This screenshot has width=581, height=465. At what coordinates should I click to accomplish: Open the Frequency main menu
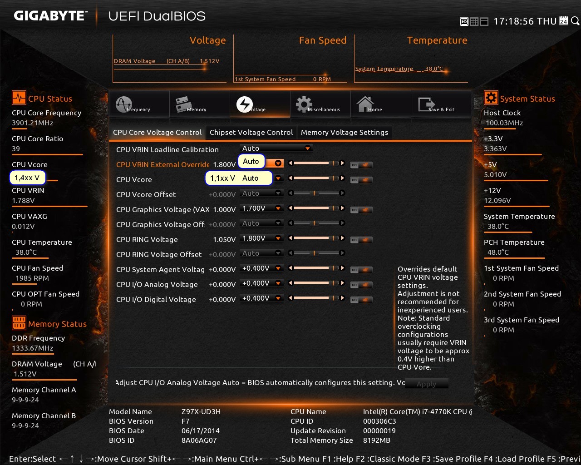[x=139, y=104]
